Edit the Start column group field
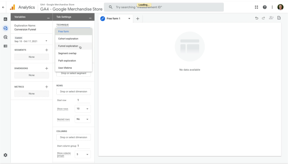 84,146
